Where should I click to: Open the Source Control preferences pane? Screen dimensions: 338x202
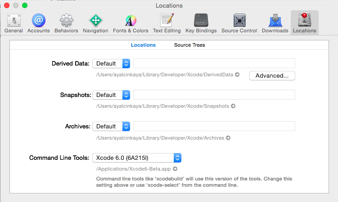pyautogui.click(x=239, y=23)
